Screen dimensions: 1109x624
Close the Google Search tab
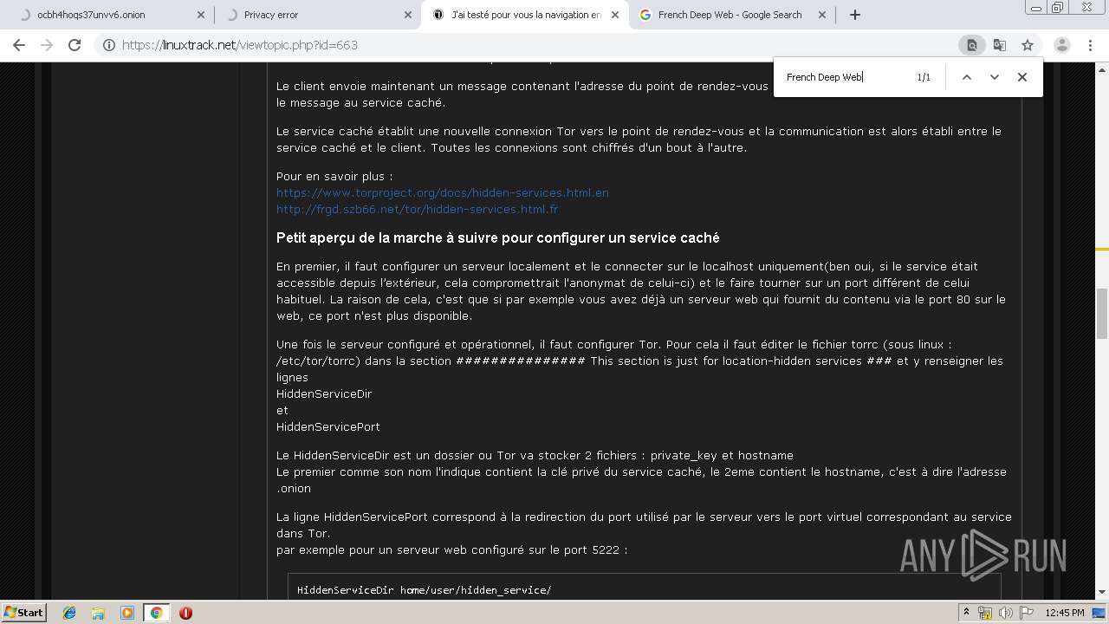(x=822, y=15)
